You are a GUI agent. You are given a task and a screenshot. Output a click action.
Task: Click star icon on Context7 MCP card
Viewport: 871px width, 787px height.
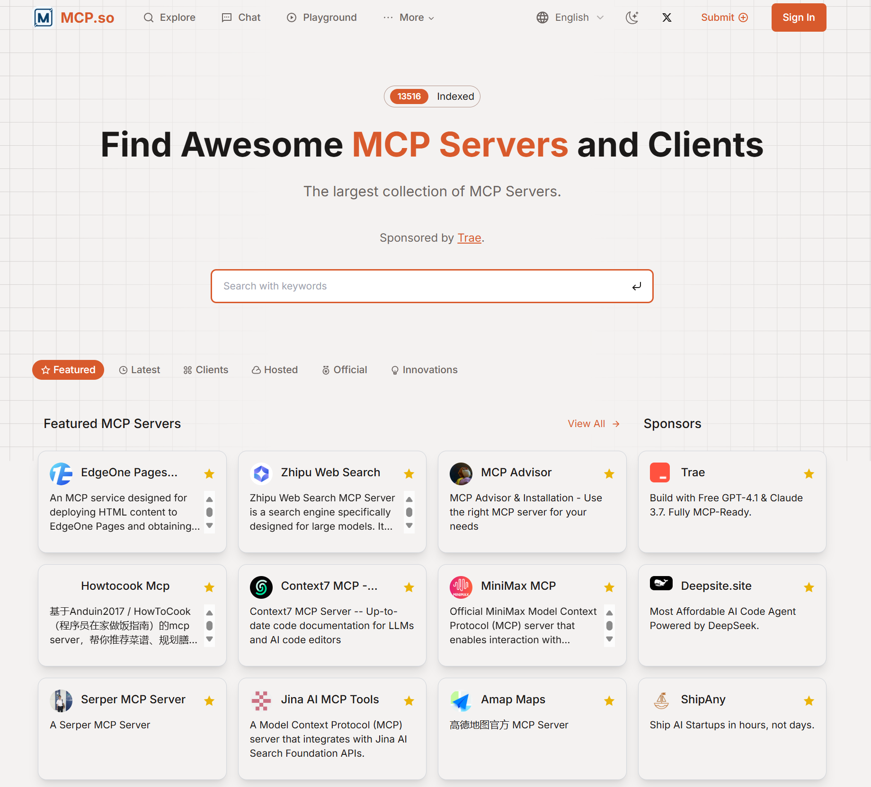pyautogui.click(x=409, y=587)
